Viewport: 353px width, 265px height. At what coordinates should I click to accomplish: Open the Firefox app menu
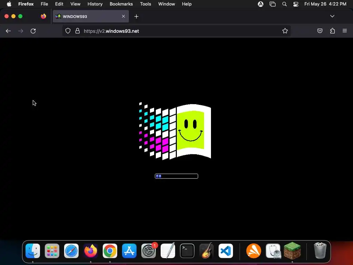pyautogui.click(x=26, y=4)
